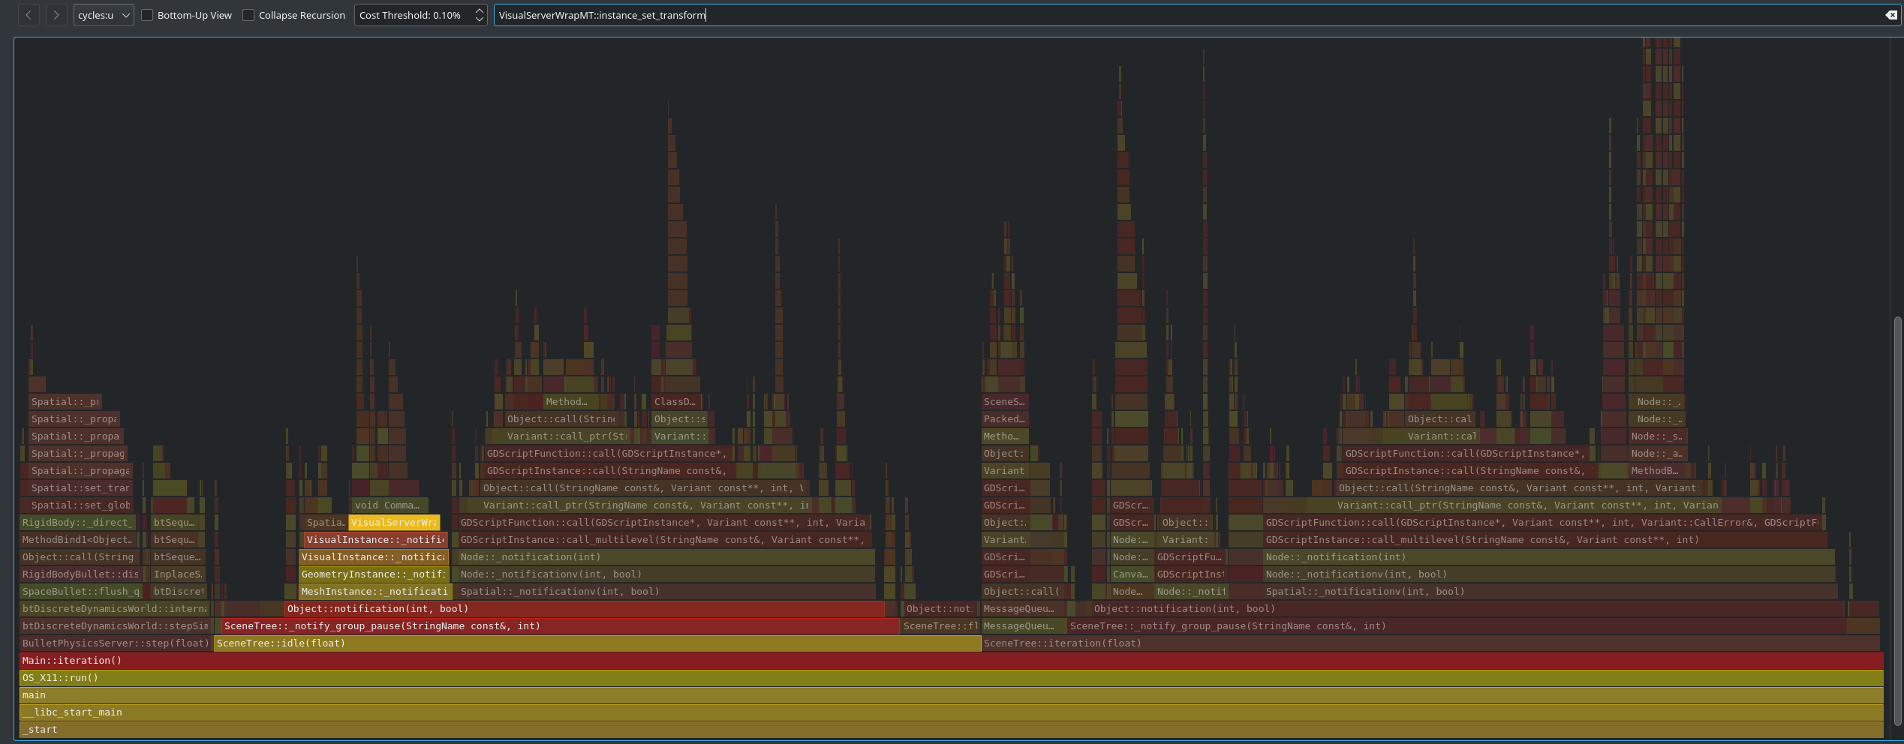The height and width of the screenshot is (744, 1904).
Task: Decrease Cost Threshold with the down arrow
Action: 478,19
